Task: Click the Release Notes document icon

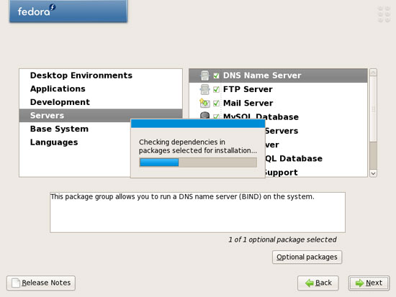Action: [16, 283]
